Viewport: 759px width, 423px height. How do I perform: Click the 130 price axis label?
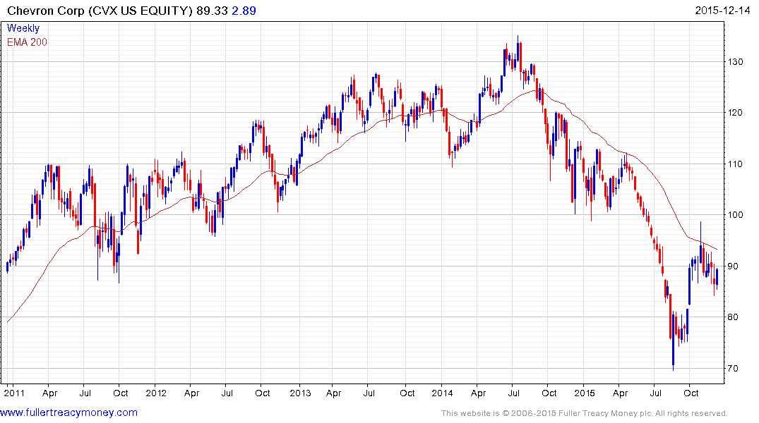[x=735, y=62]
